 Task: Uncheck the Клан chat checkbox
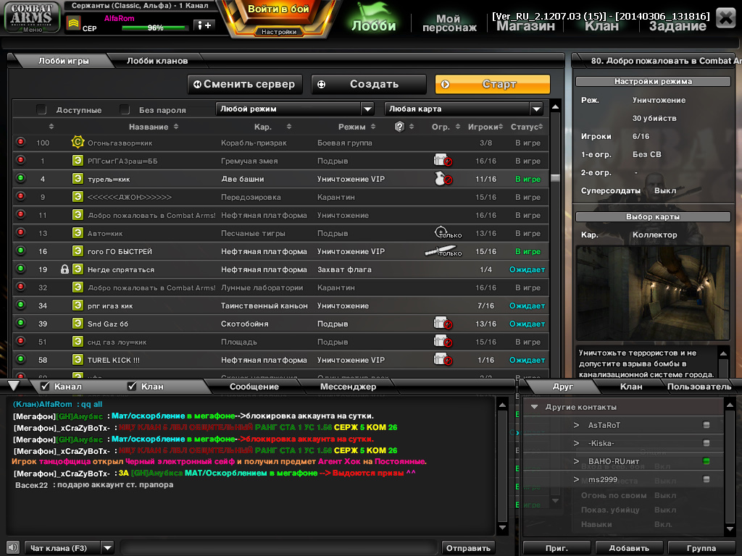[x=132, y=387]
